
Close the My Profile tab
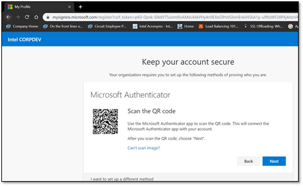tap(69, 7)
